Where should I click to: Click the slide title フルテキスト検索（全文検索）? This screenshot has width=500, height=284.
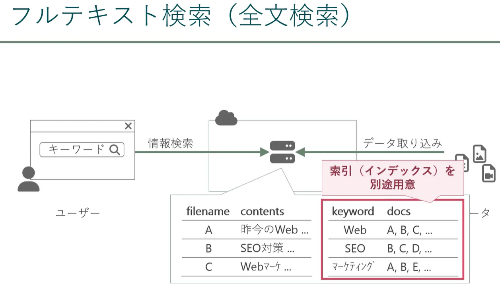[182, 16]
